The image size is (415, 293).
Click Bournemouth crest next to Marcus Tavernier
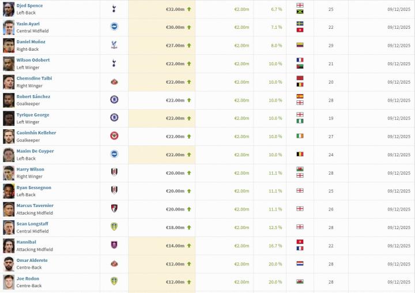point(114,209)
